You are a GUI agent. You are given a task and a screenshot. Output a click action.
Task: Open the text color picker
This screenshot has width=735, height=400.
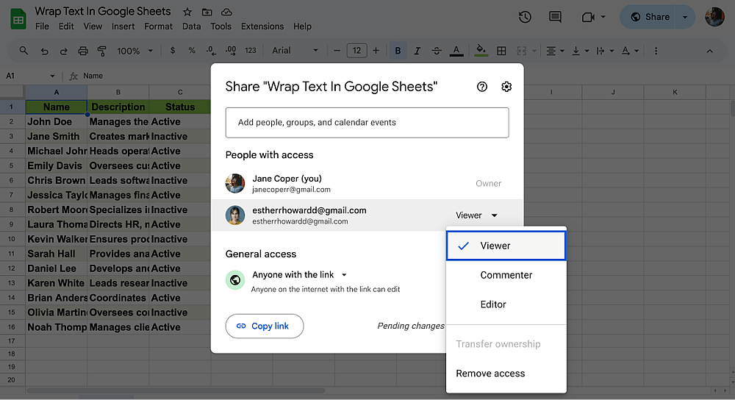coord(456,51)
